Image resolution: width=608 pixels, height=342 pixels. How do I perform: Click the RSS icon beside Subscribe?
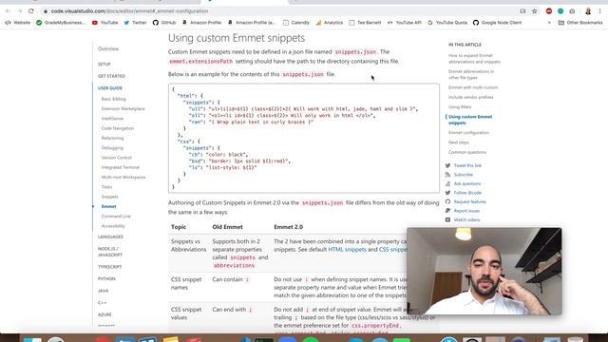(x=447, y=175)
